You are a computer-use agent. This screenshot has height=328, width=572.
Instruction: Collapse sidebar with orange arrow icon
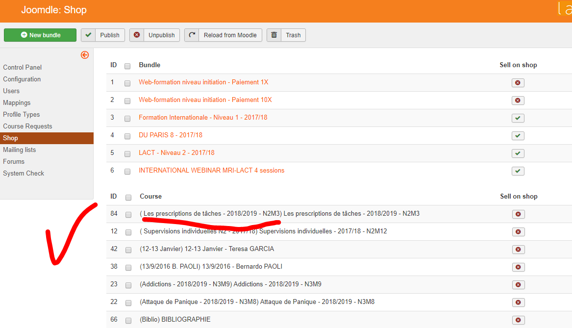click(x=85, y=55)
